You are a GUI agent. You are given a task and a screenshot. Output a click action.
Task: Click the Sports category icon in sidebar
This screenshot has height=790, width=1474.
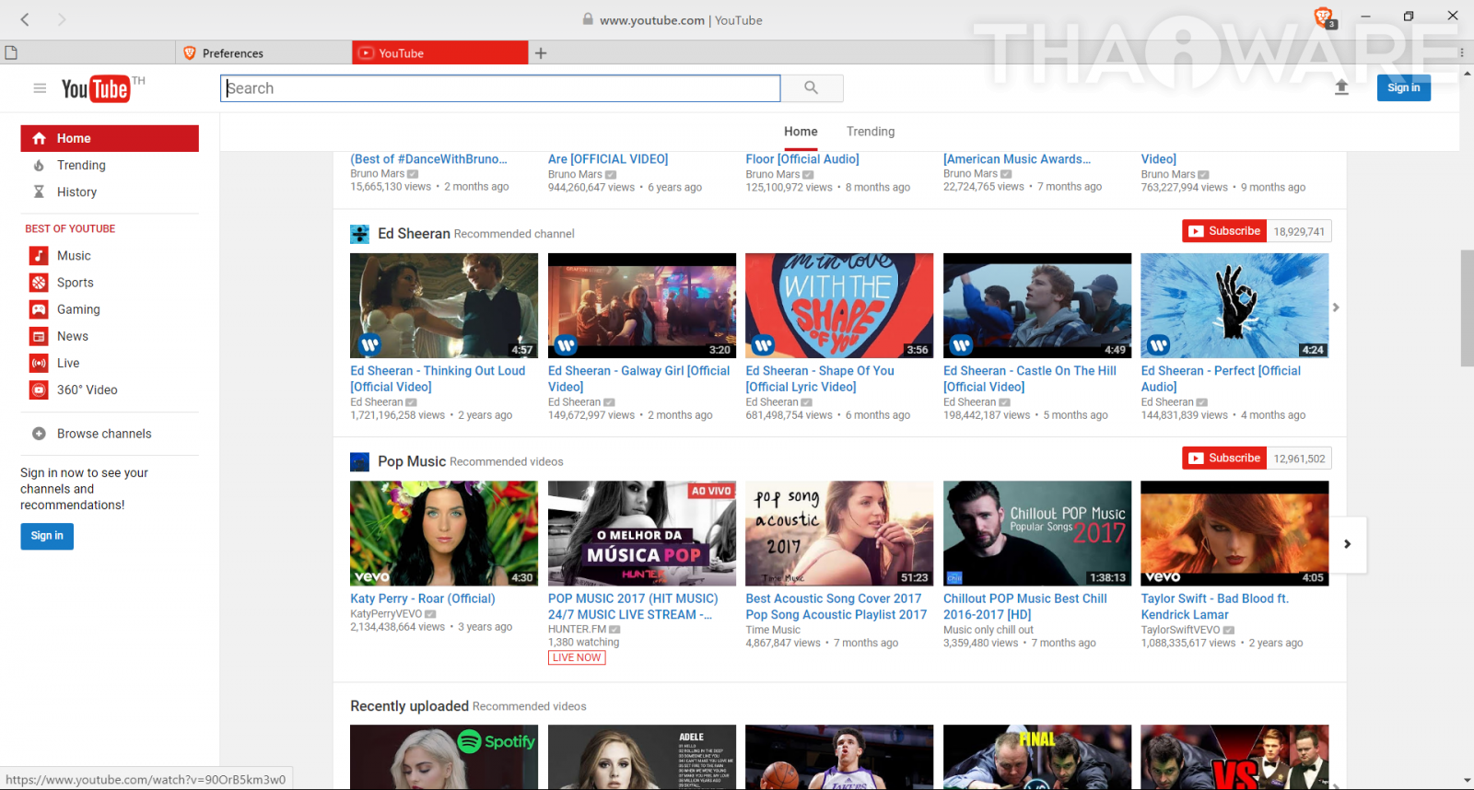pos(39,283)
